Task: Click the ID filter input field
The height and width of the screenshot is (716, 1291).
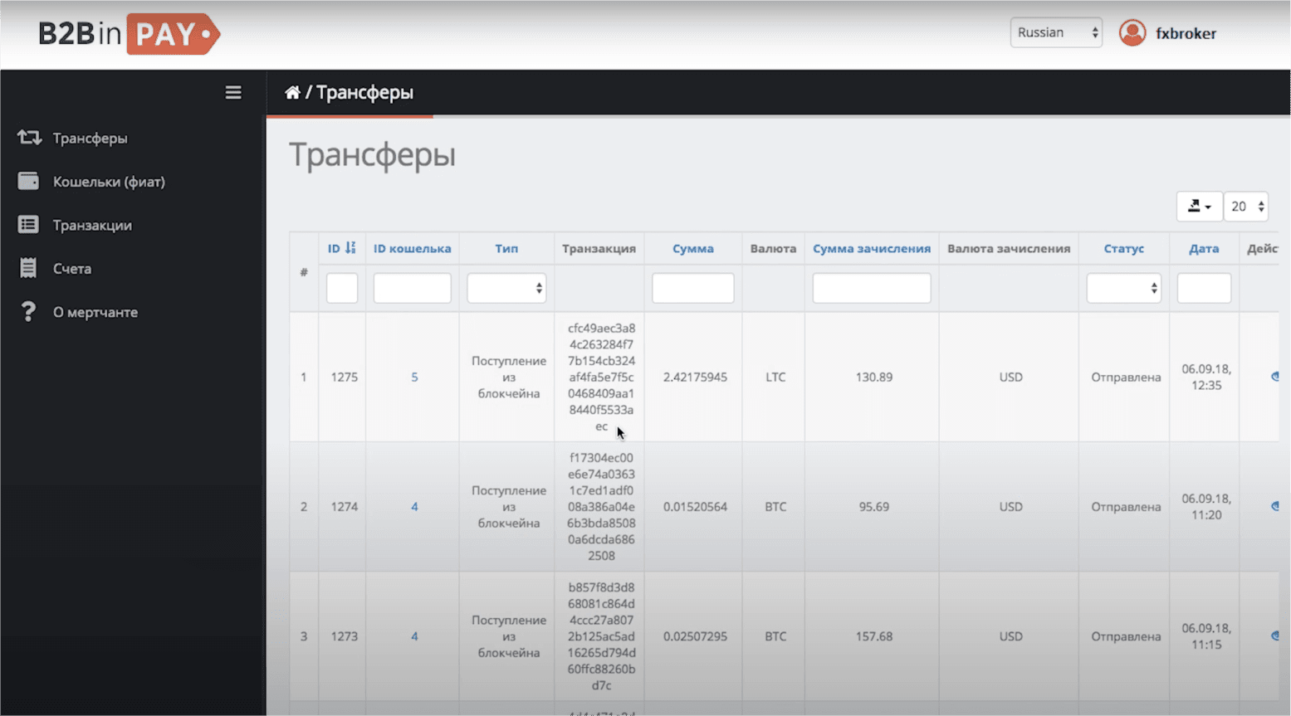Action: click(x=342, y=288)
